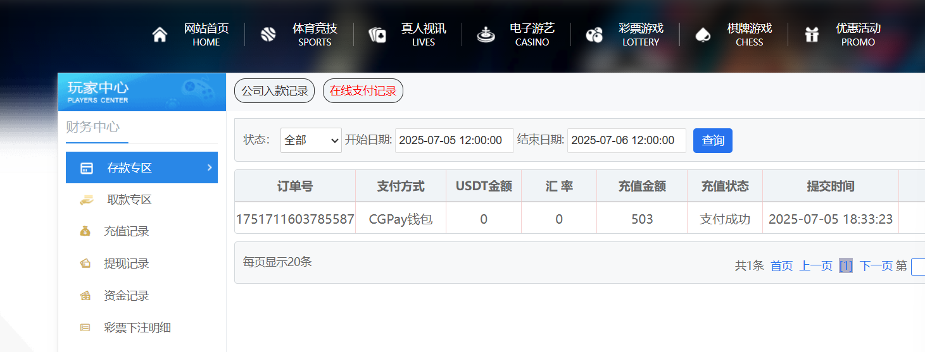Click the hand icon beside 取款专区

click(x=86, y=200)
